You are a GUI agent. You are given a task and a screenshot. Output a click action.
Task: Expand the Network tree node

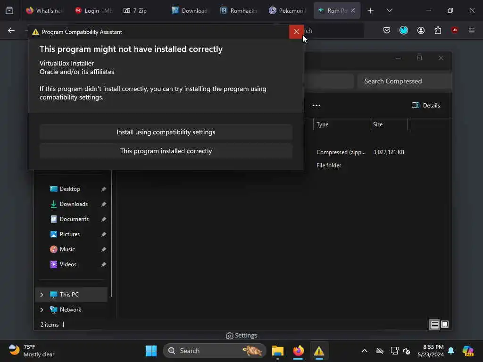[42, 310]
